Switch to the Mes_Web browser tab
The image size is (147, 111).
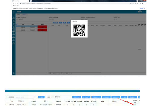[21, 1]
